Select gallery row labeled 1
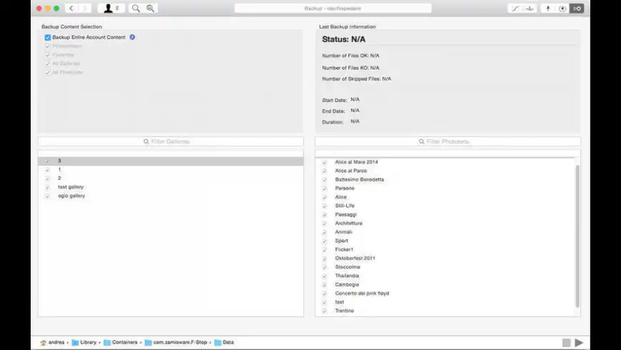 coord(171,170)
